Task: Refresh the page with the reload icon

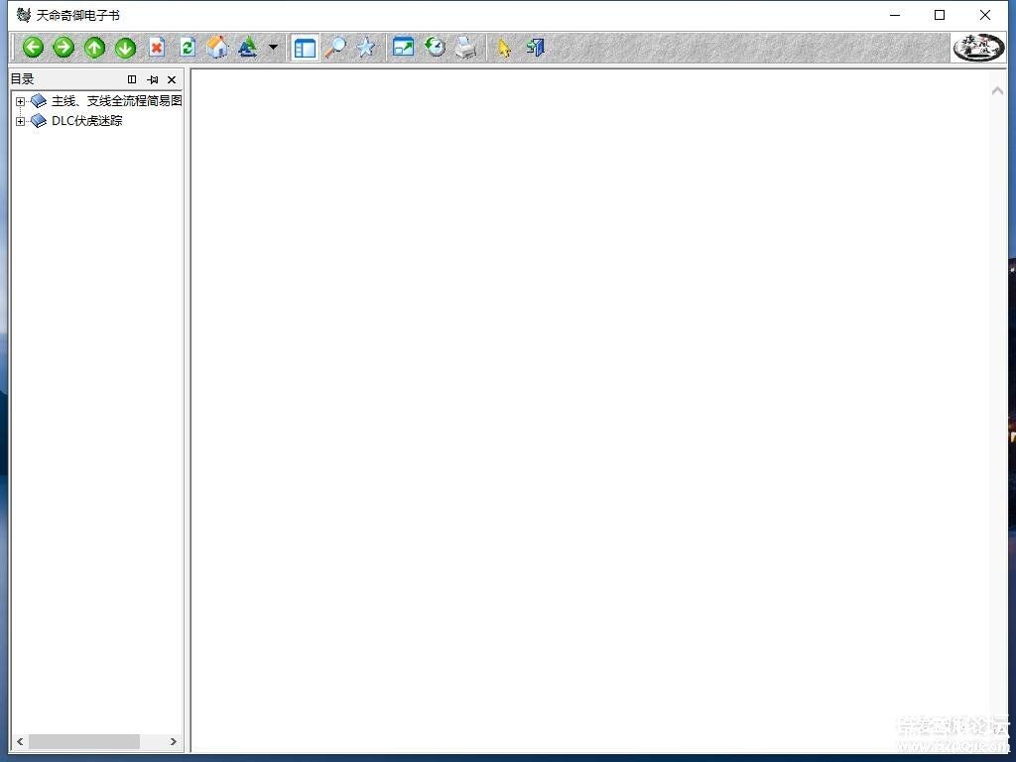Action: click(188, 48)
